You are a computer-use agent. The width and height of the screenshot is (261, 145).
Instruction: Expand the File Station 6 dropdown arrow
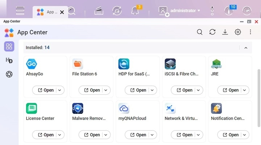tap(106, 90)
